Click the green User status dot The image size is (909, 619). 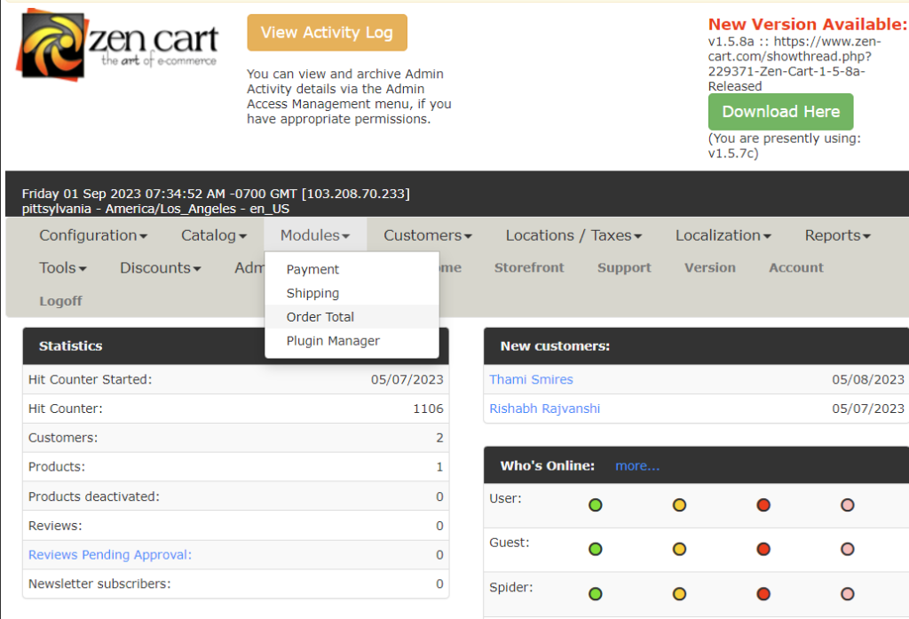pyautogui.click(x=596, y=504)
